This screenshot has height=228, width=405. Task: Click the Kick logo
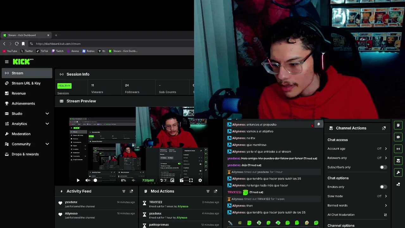(x=23, y=62)
